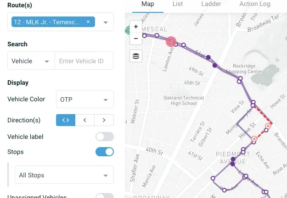Switch to the List tab

(177, 4)
